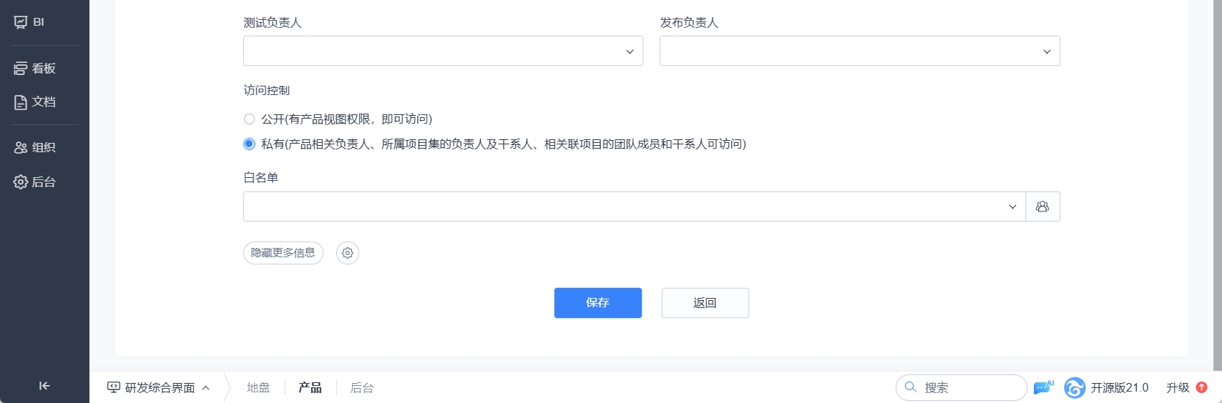Click the 保存 (Save) button
Image resolution: width=1222 pixels, height=403 pixels.
(597, 303)
